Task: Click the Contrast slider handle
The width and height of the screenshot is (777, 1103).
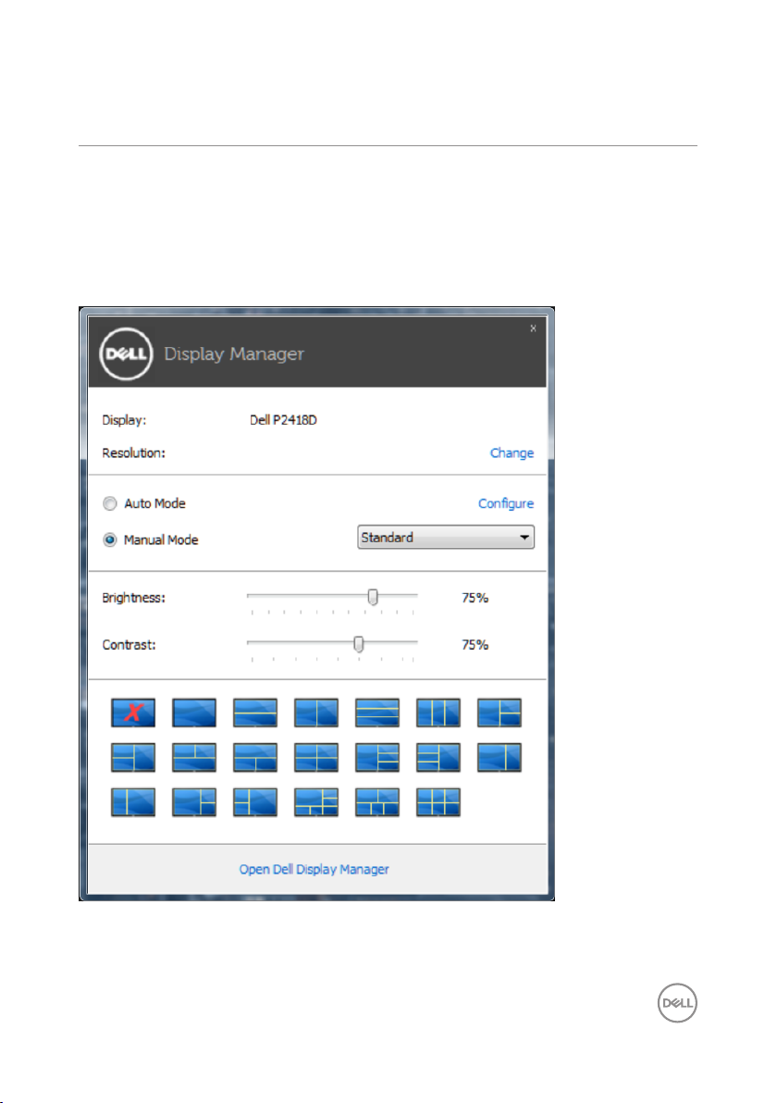Action: coord(359,644)
